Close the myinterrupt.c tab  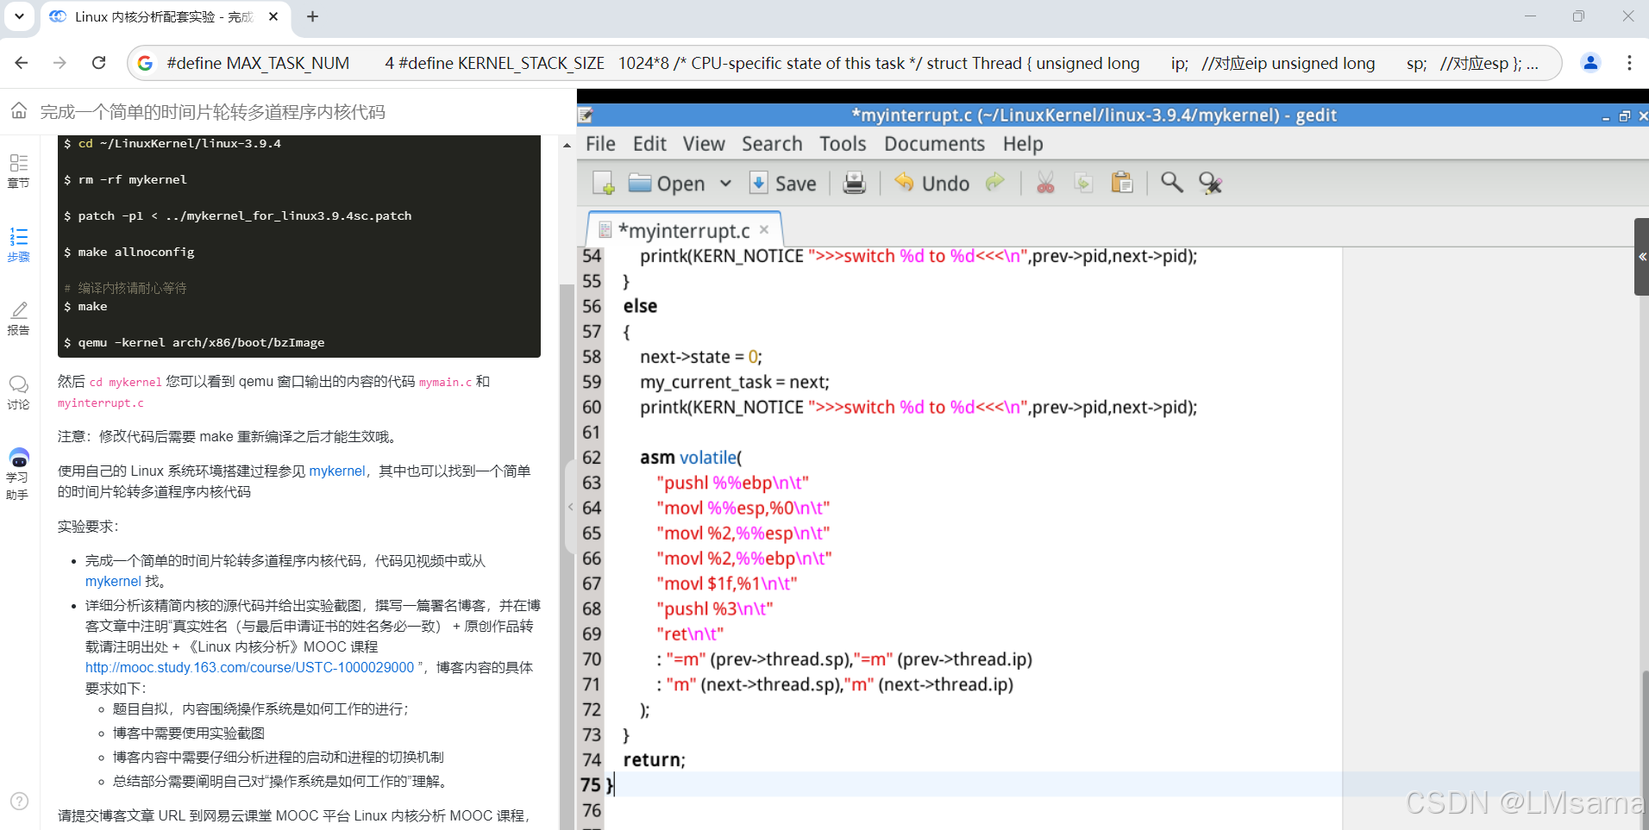764,230
